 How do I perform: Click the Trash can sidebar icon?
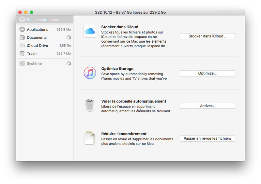pos(22,53)
